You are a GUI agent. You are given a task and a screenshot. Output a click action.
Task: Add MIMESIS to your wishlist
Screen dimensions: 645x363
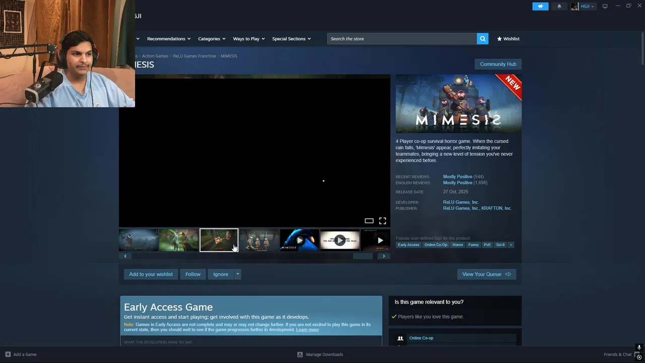coord(151,274)
